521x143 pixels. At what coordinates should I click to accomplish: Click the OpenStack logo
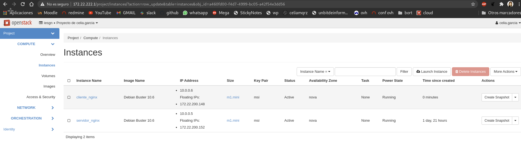[x=18, y=23]
